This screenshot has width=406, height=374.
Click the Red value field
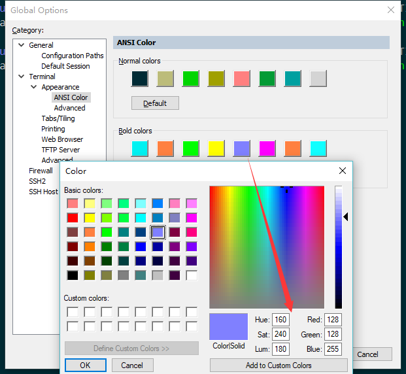click(333, 320)
